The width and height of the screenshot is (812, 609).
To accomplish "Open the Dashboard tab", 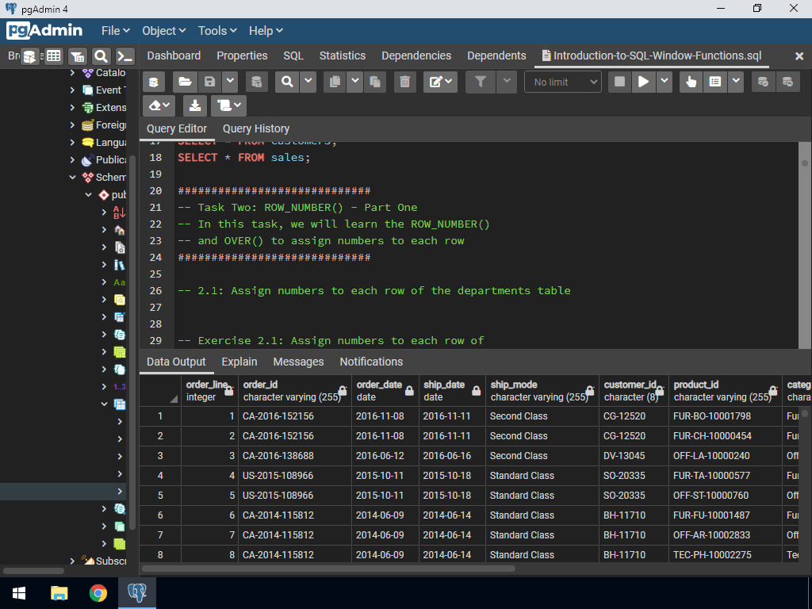I will coord(174,56).
